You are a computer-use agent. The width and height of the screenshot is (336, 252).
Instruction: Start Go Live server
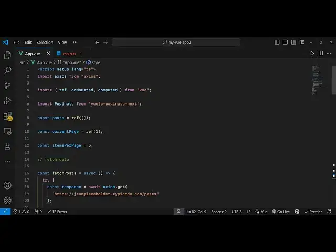(x=281, y=212)
